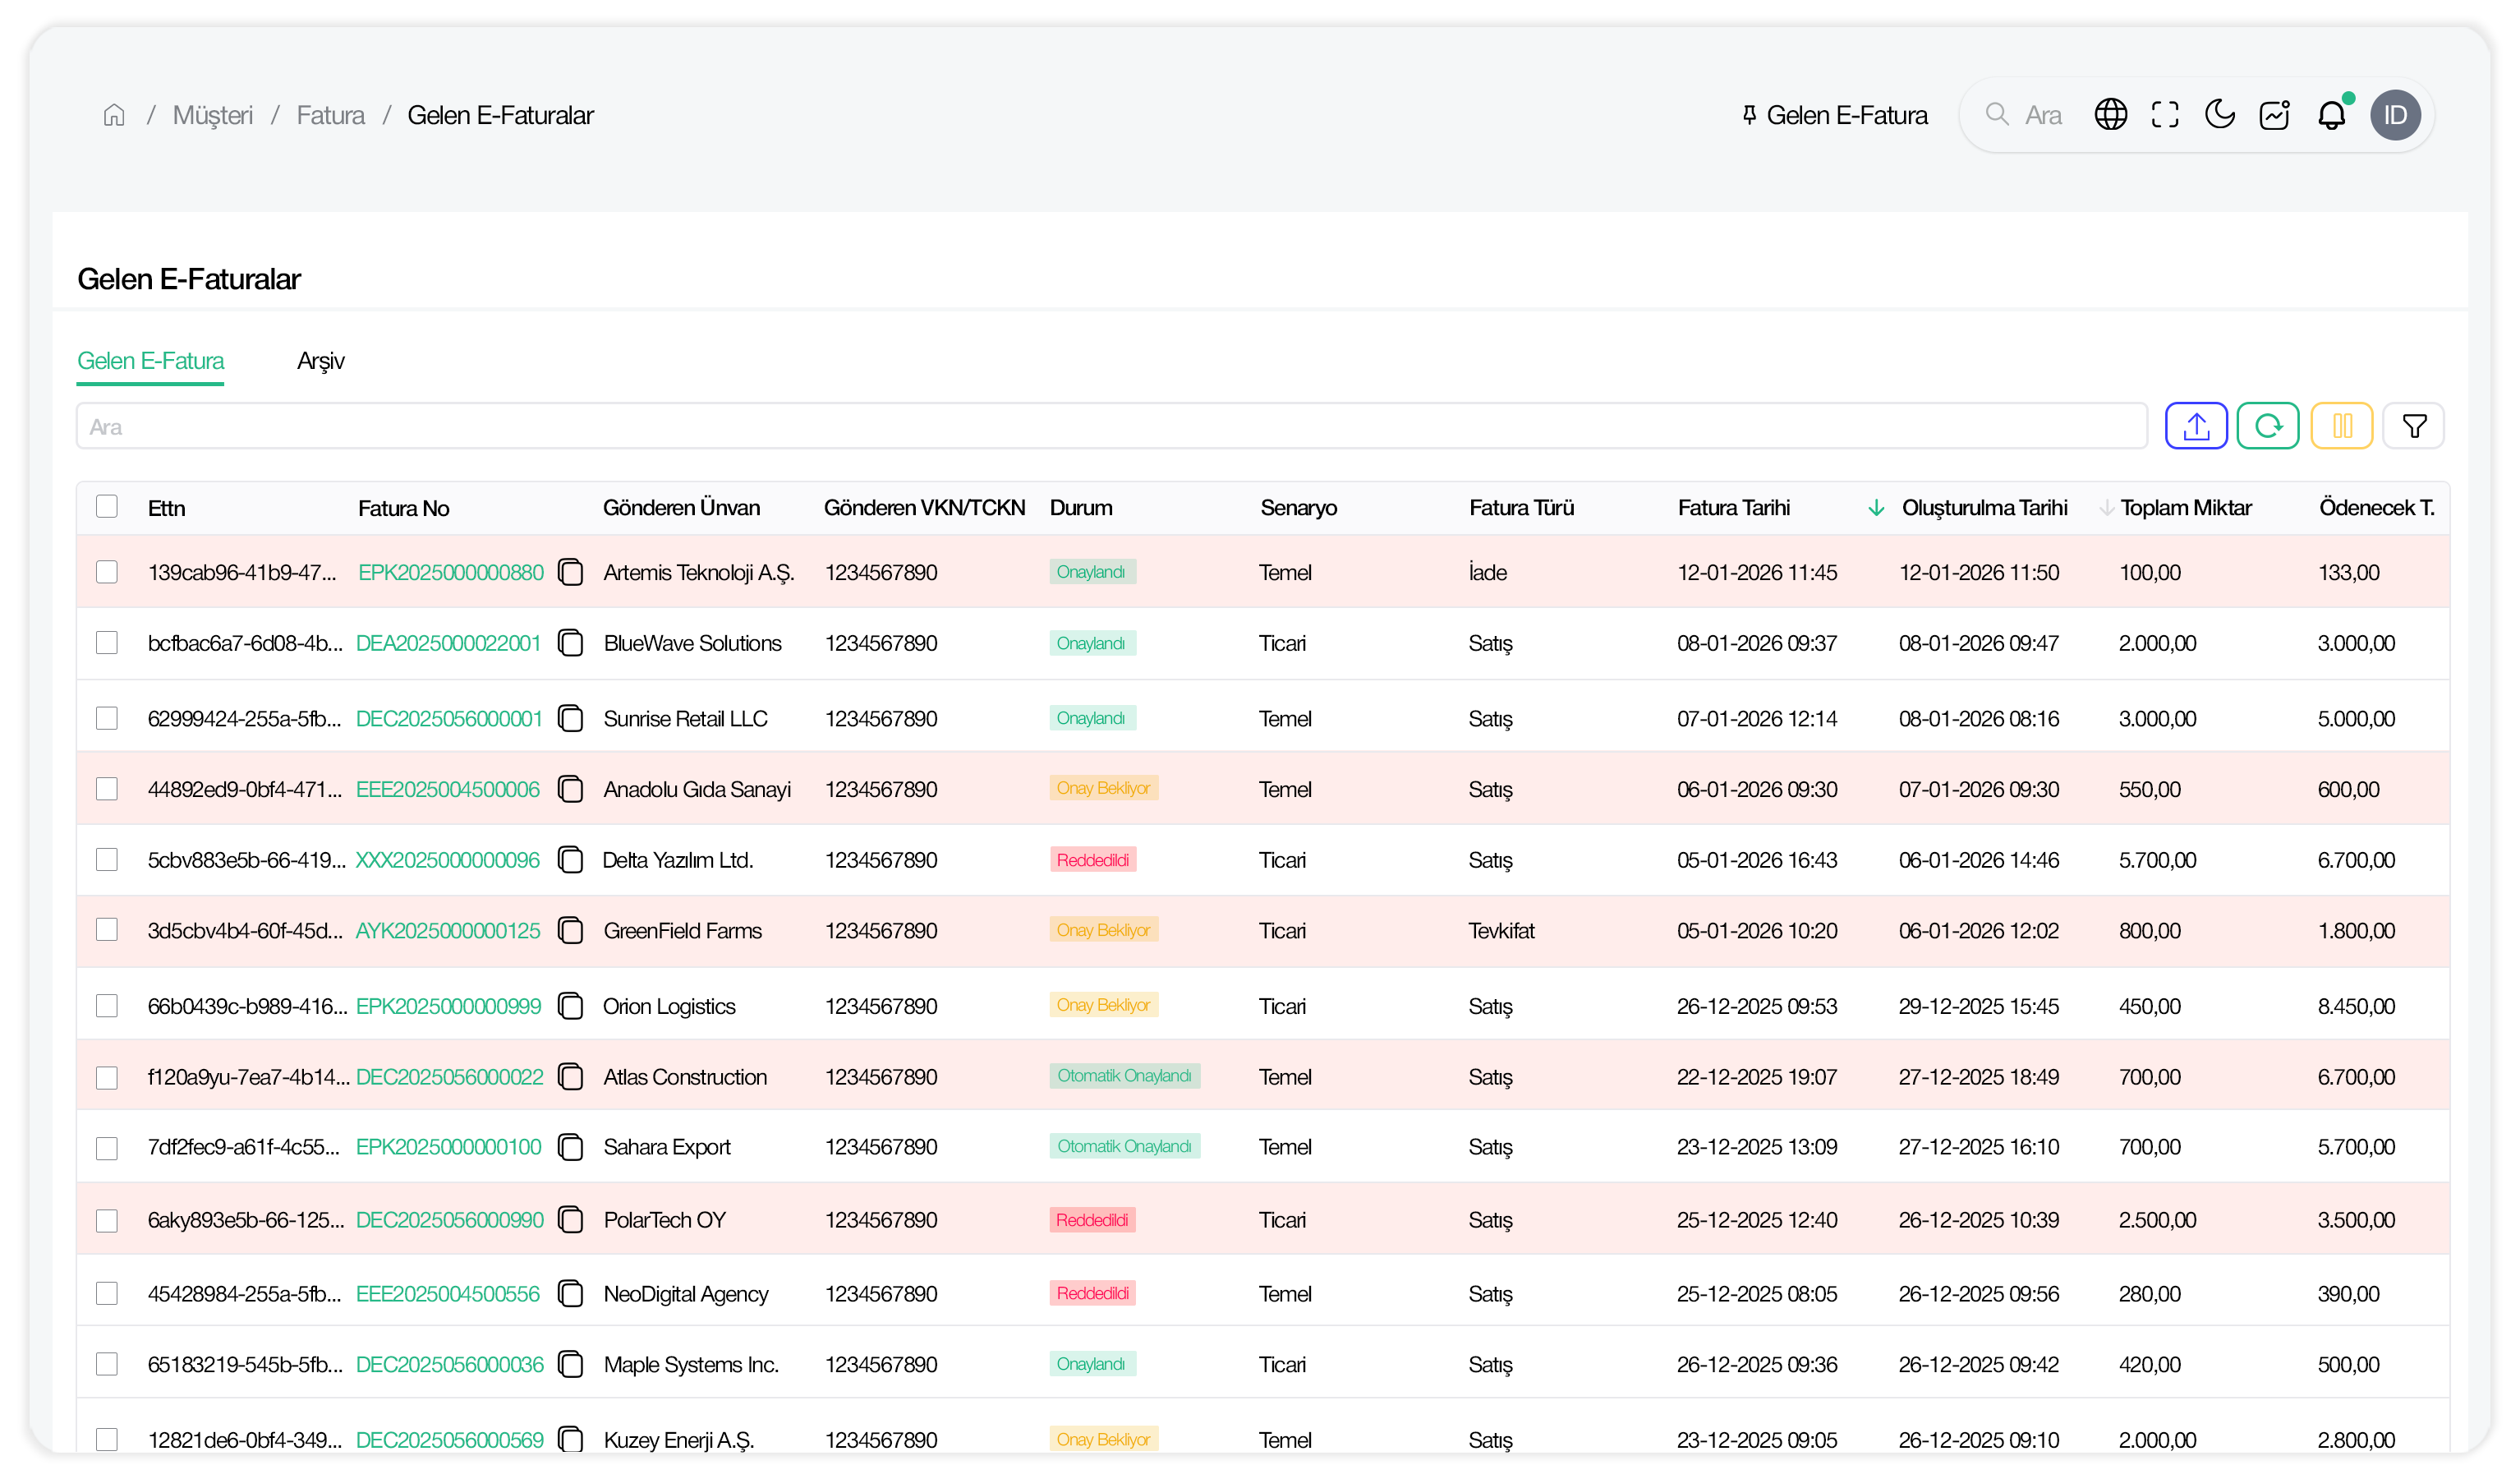2520x1479 pixels.
Task: Switch to dark mode moon icon
Action: click(2219, 115)
